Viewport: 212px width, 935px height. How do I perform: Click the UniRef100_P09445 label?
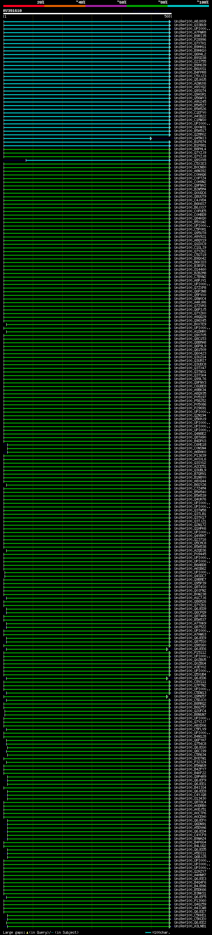point(190,554)
